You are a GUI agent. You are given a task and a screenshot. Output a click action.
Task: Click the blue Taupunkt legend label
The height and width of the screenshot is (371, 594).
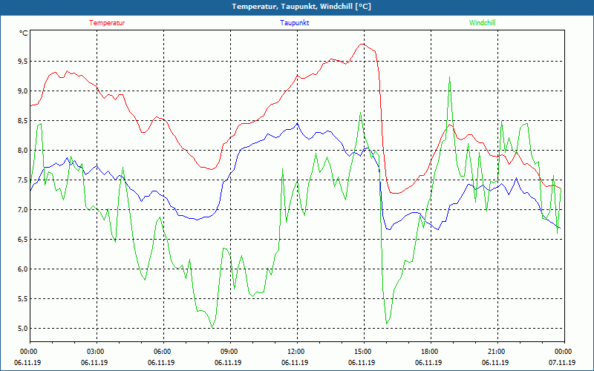click(x=294, y=23)
